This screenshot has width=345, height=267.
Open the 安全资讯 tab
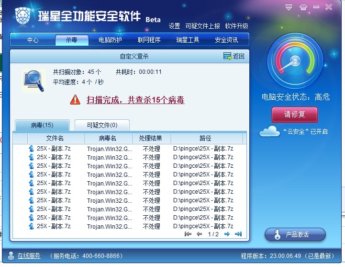tap(226, 40)
